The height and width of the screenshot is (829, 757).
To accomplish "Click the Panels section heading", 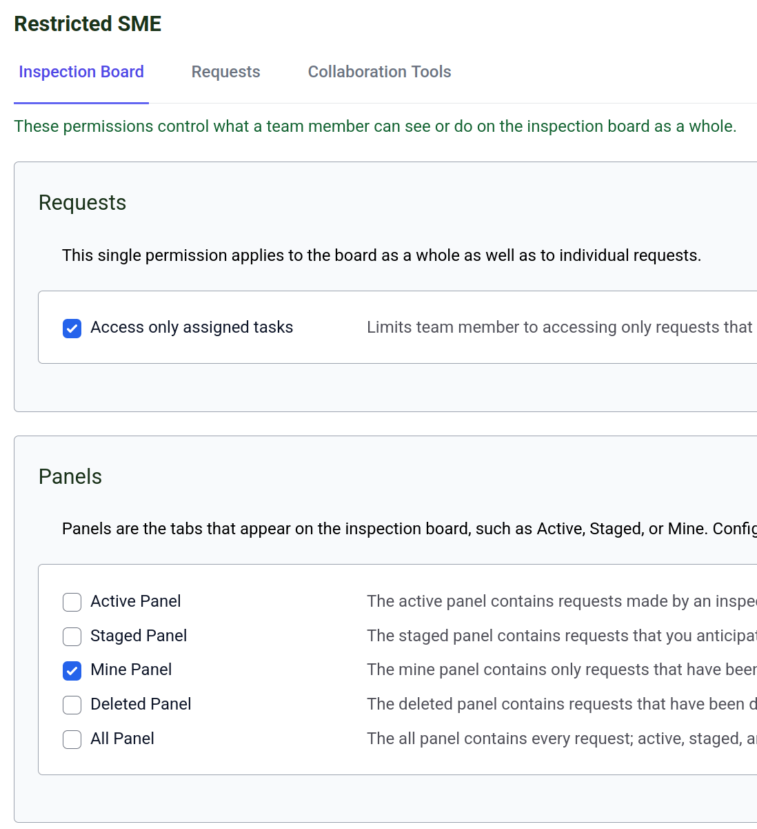I will point(70,477).
